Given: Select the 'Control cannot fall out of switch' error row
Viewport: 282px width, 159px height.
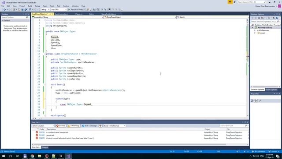Looking at the screenshot, I should tap(140, 138).
